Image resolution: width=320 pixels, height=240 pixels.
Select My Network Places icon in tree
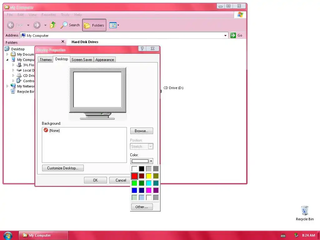(13, 86)
